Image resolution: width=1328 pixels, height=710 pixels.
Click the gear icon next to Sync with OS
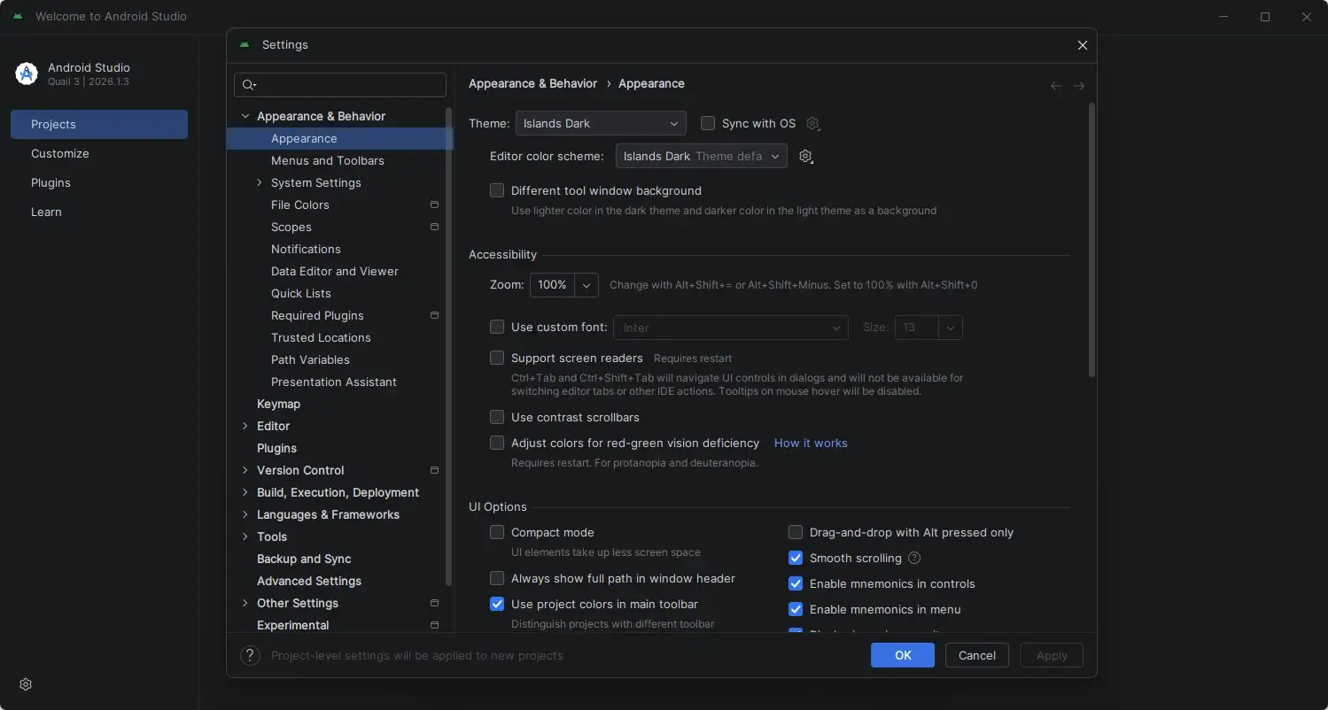(x=812, y=124)
